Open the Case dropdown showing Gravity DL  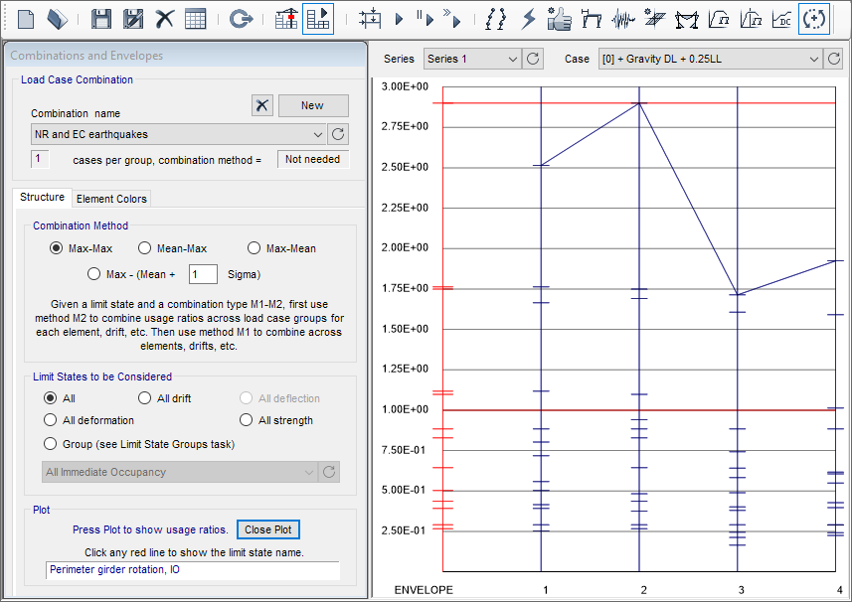click(x=710, y=59)
